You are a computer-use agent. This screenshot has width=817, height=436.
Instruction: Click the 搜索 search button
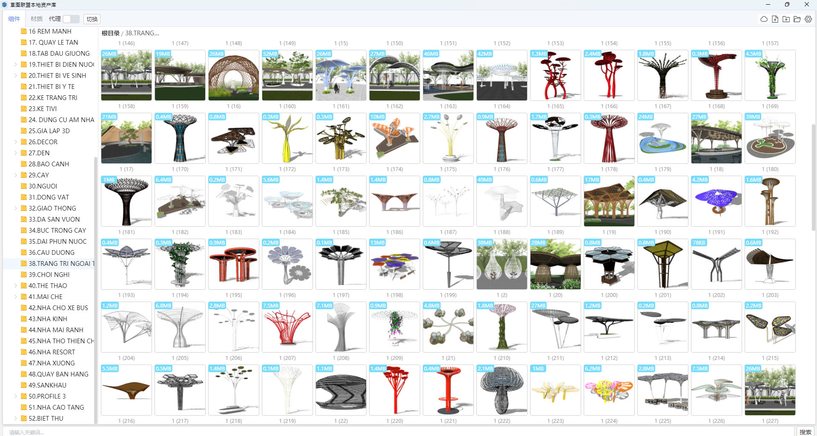(x=805, y=432)
